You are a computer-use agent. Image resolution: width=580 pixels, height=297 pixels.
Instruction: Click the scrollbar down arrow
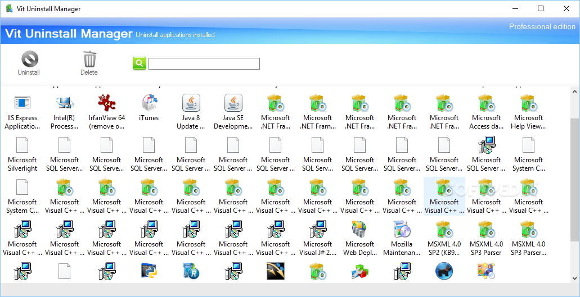pos(575,278)
